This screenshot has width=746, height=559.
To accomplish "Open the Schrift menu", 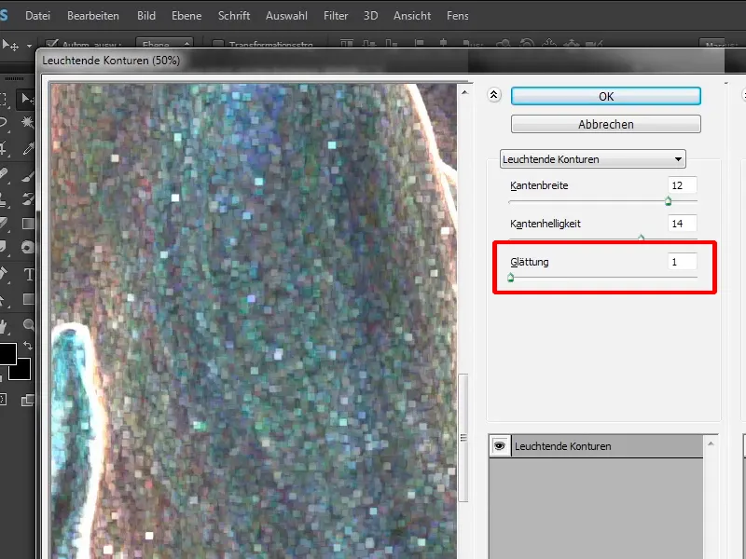I will [x=234, y=16].
